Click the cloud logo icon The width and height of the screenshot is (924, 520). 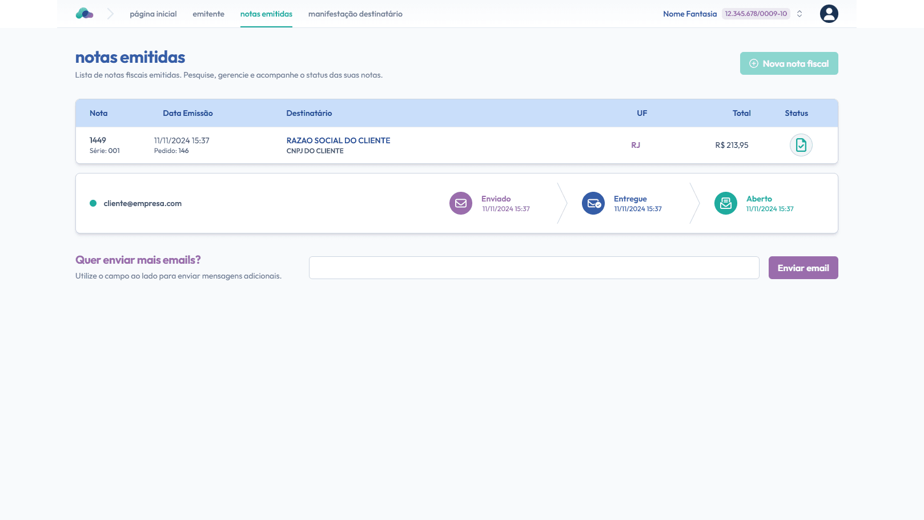85,14
